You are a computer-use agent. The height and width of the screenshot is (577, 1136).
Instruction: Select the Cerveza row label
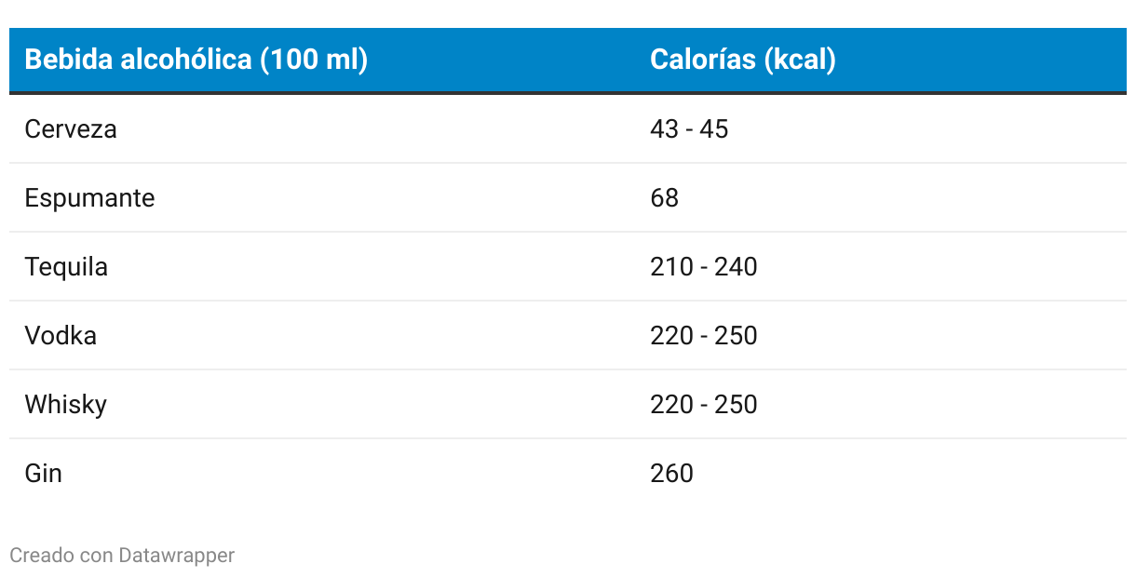(x=71, y=128)
